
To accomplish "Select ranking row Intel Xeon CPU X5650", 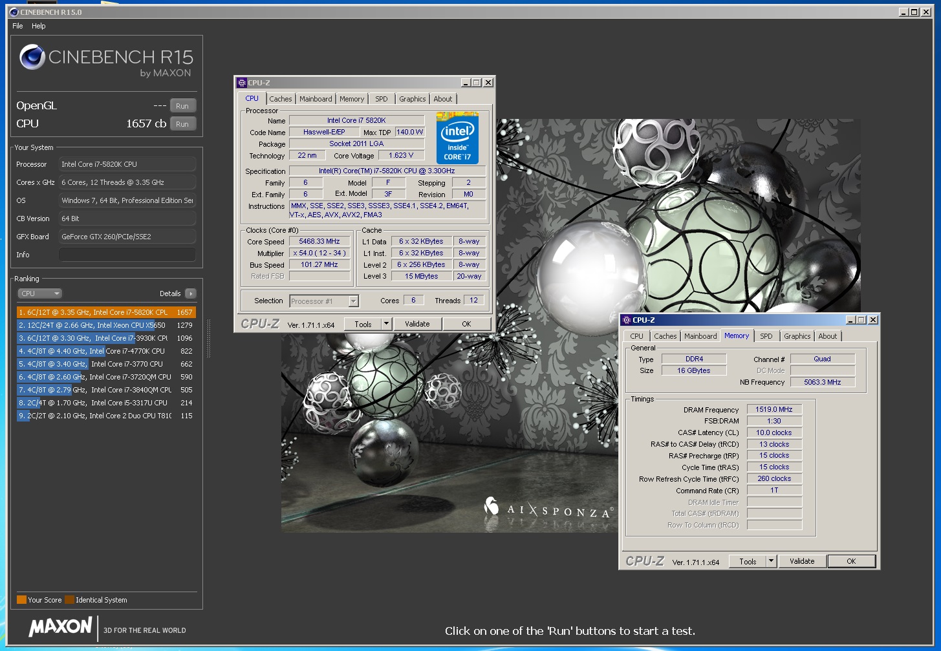I will (x=106, y=325).
